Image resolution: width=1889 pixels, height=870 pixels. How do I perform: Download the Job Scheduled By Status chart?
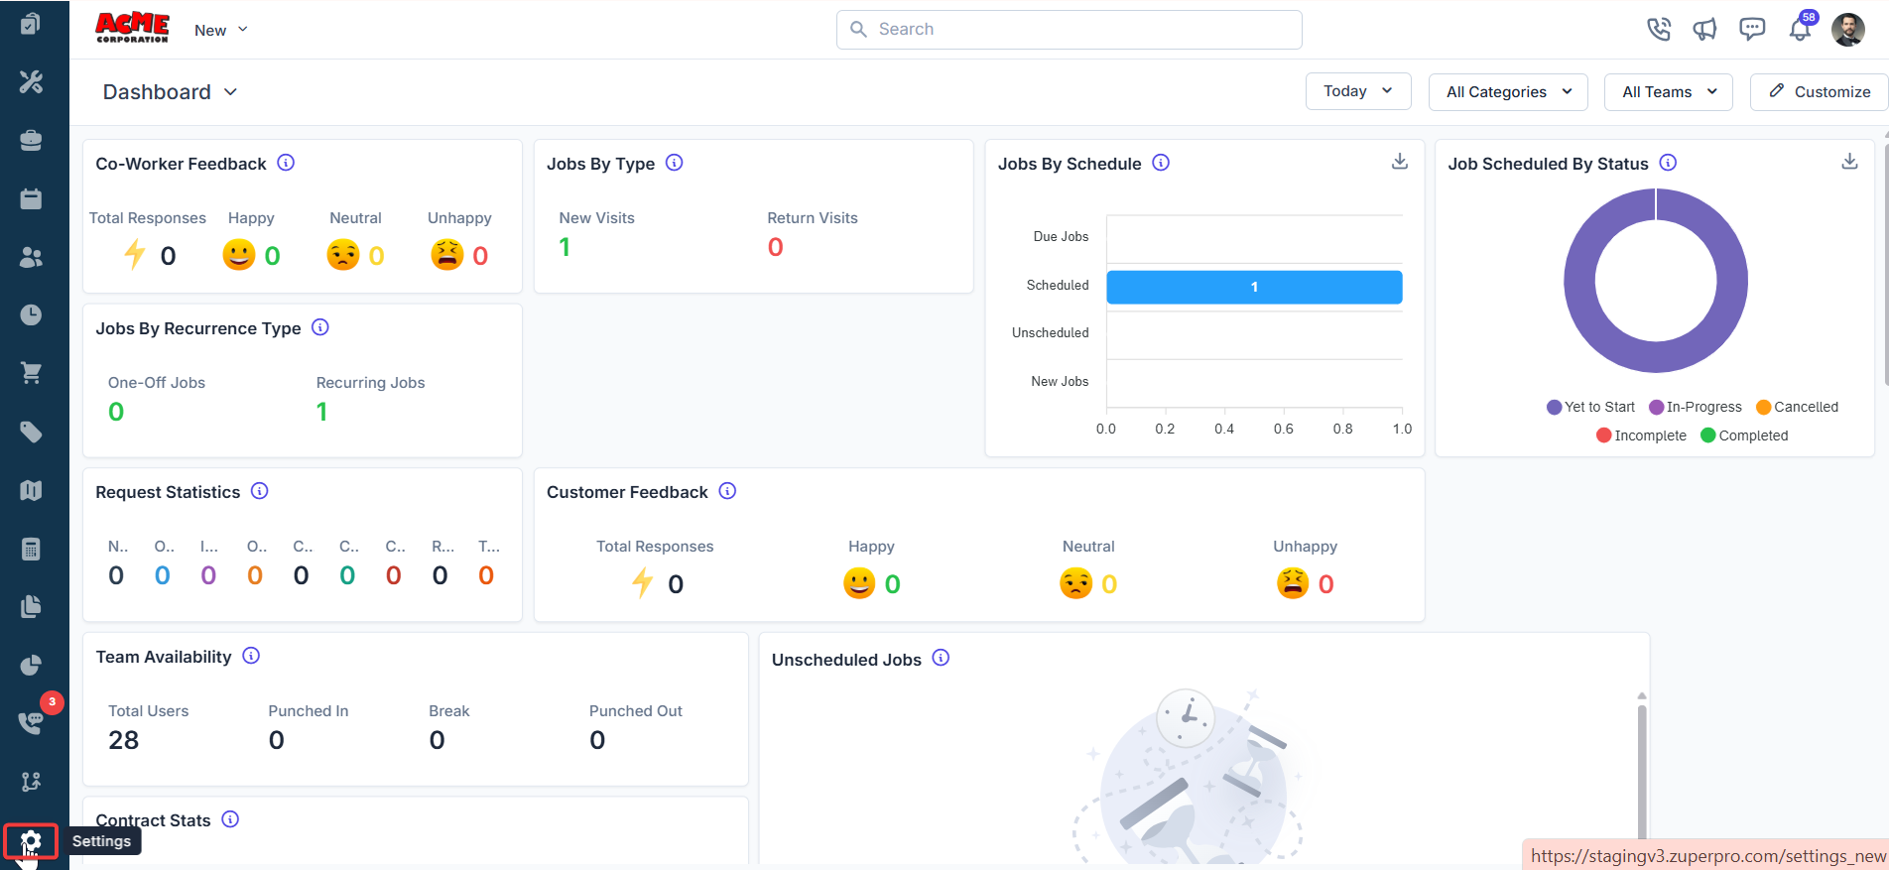click(x=1849, y=162)
